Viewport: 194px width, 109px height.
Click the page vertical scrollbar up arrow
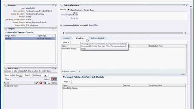pyautogui.click(x=191, y=6)
